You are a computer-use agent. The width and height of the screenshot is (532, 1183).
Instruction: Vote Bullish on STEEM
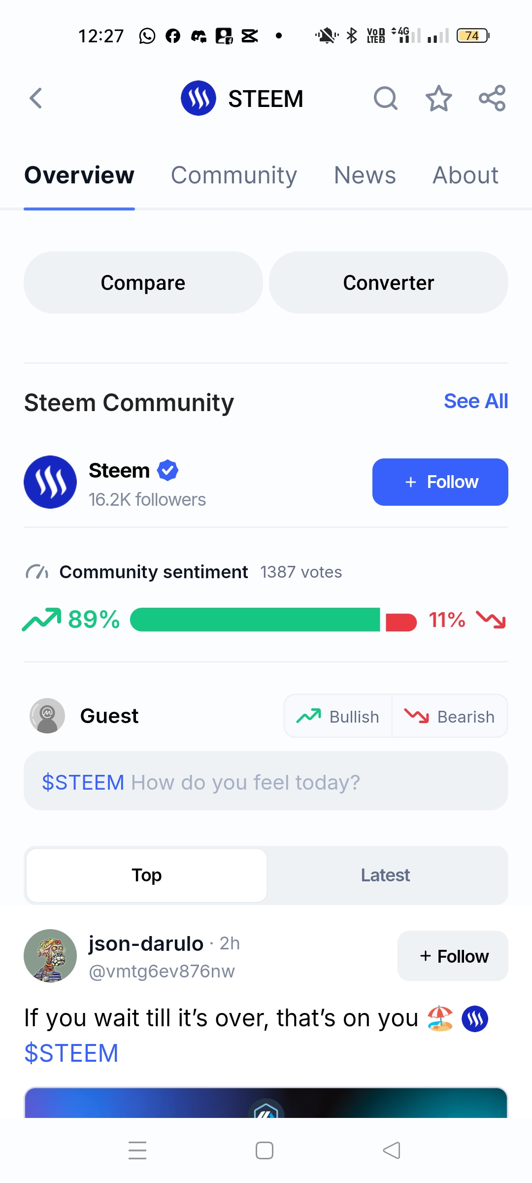tap(338, 716)
